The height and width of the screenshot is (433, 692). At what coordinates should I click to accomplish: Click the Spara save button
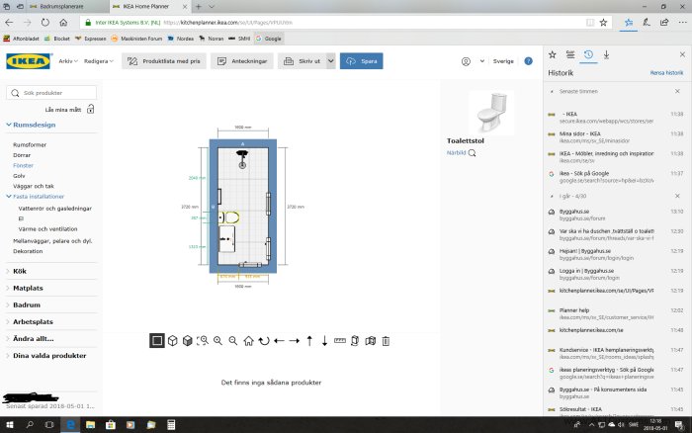click(362, 61)
